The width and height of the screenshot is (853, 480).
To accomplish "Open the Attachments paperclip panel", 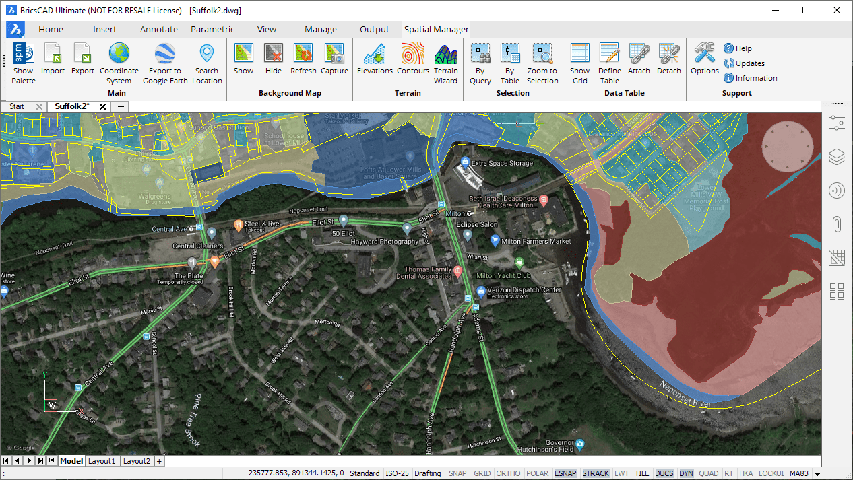I will [x=837, y=224].
